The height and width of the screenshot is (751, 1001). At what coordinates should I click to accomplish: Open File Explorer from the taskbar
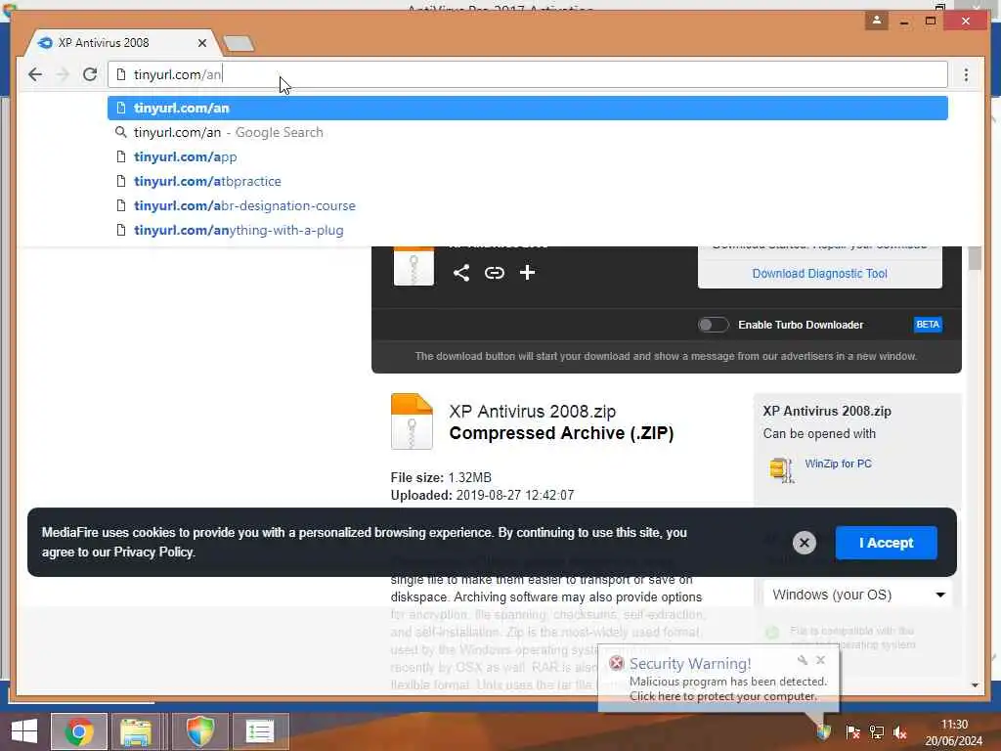click(x=135, y=731)
